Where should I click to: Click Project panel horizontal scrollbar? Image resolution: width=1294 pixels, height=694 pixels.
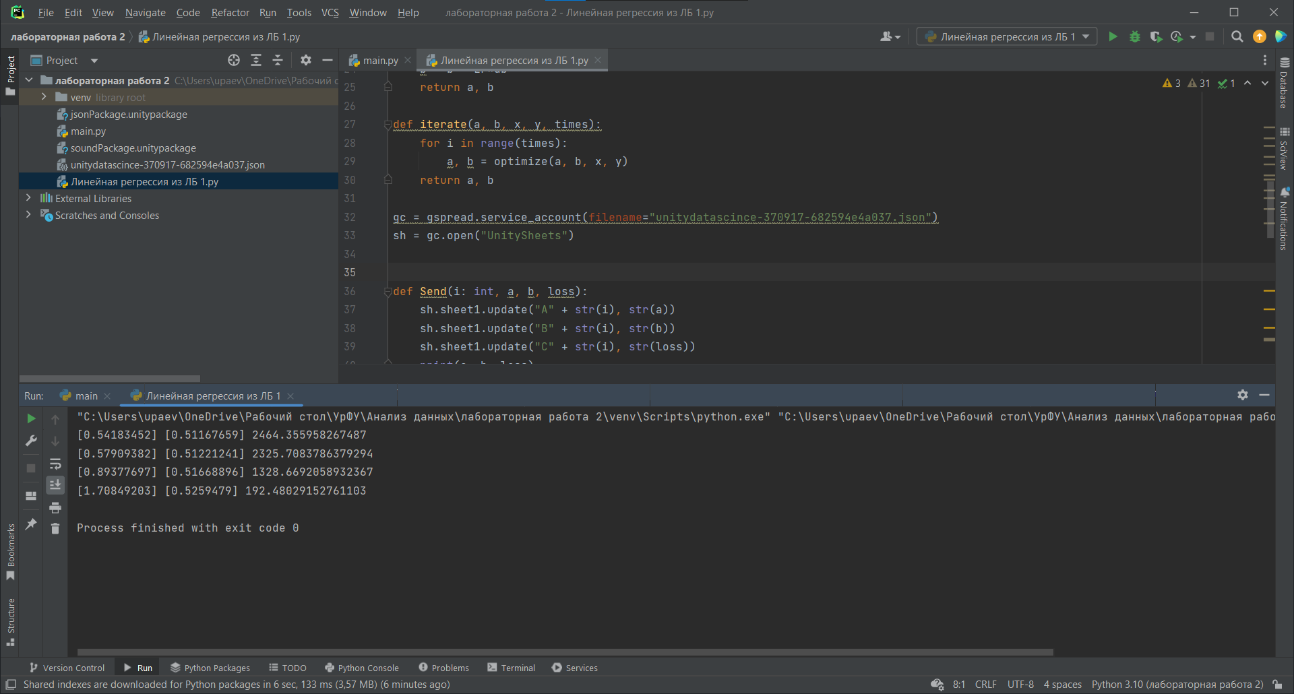click(x=110, y=379)
